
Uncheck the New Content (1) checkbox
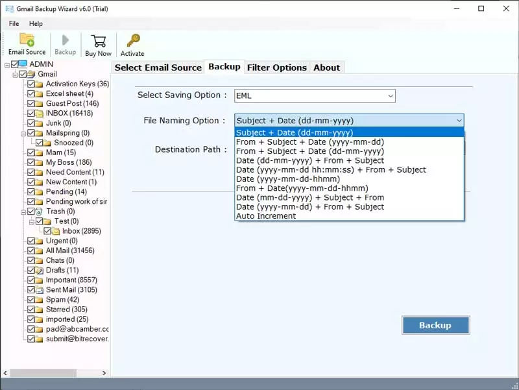point(31,182)
